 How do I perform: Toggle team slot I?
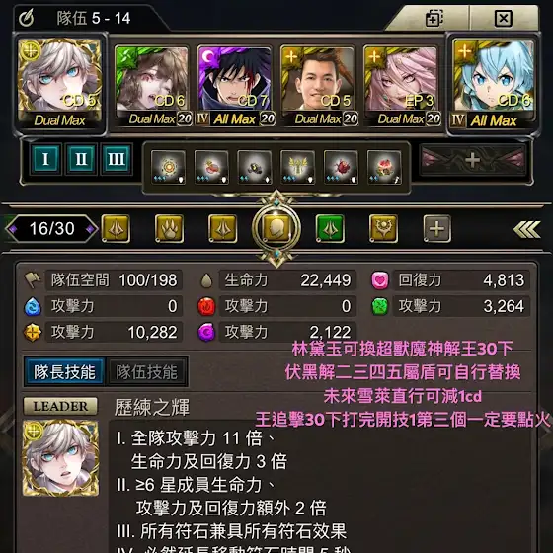pos(45,159)
